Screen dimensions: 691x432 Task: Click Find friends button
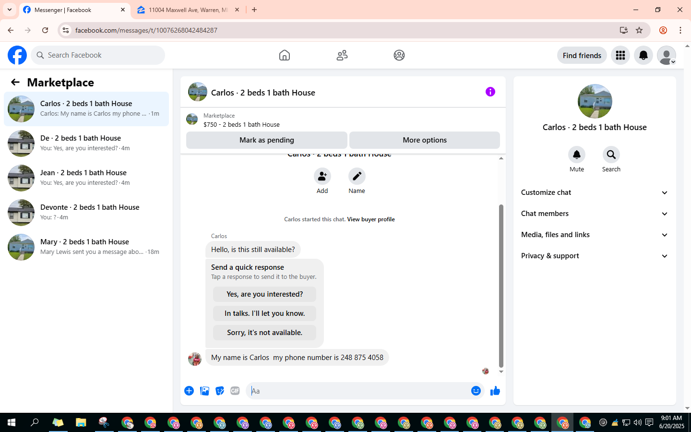[x=582, y=55]
